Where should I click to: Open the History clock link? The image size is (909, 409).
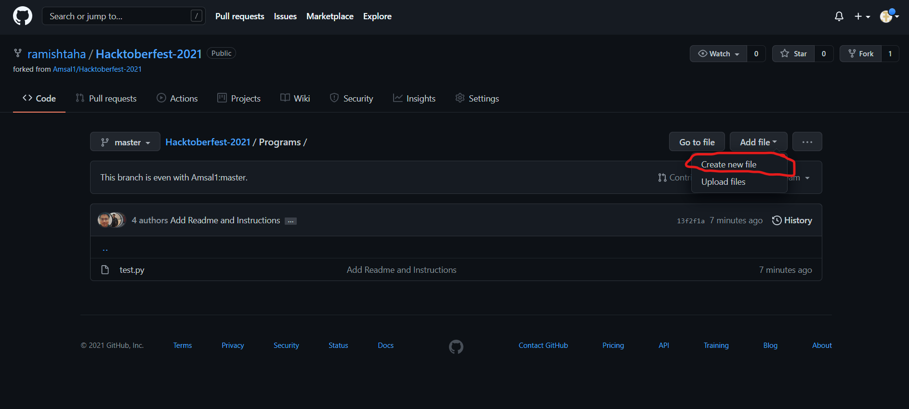pyautogui.click(x=792, y=220)
